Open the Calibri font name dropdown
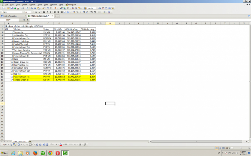 (23, 12)
